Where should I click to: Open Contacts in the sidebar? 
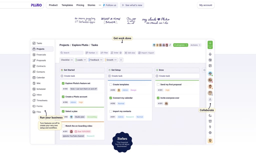click(x=39, y=72)
